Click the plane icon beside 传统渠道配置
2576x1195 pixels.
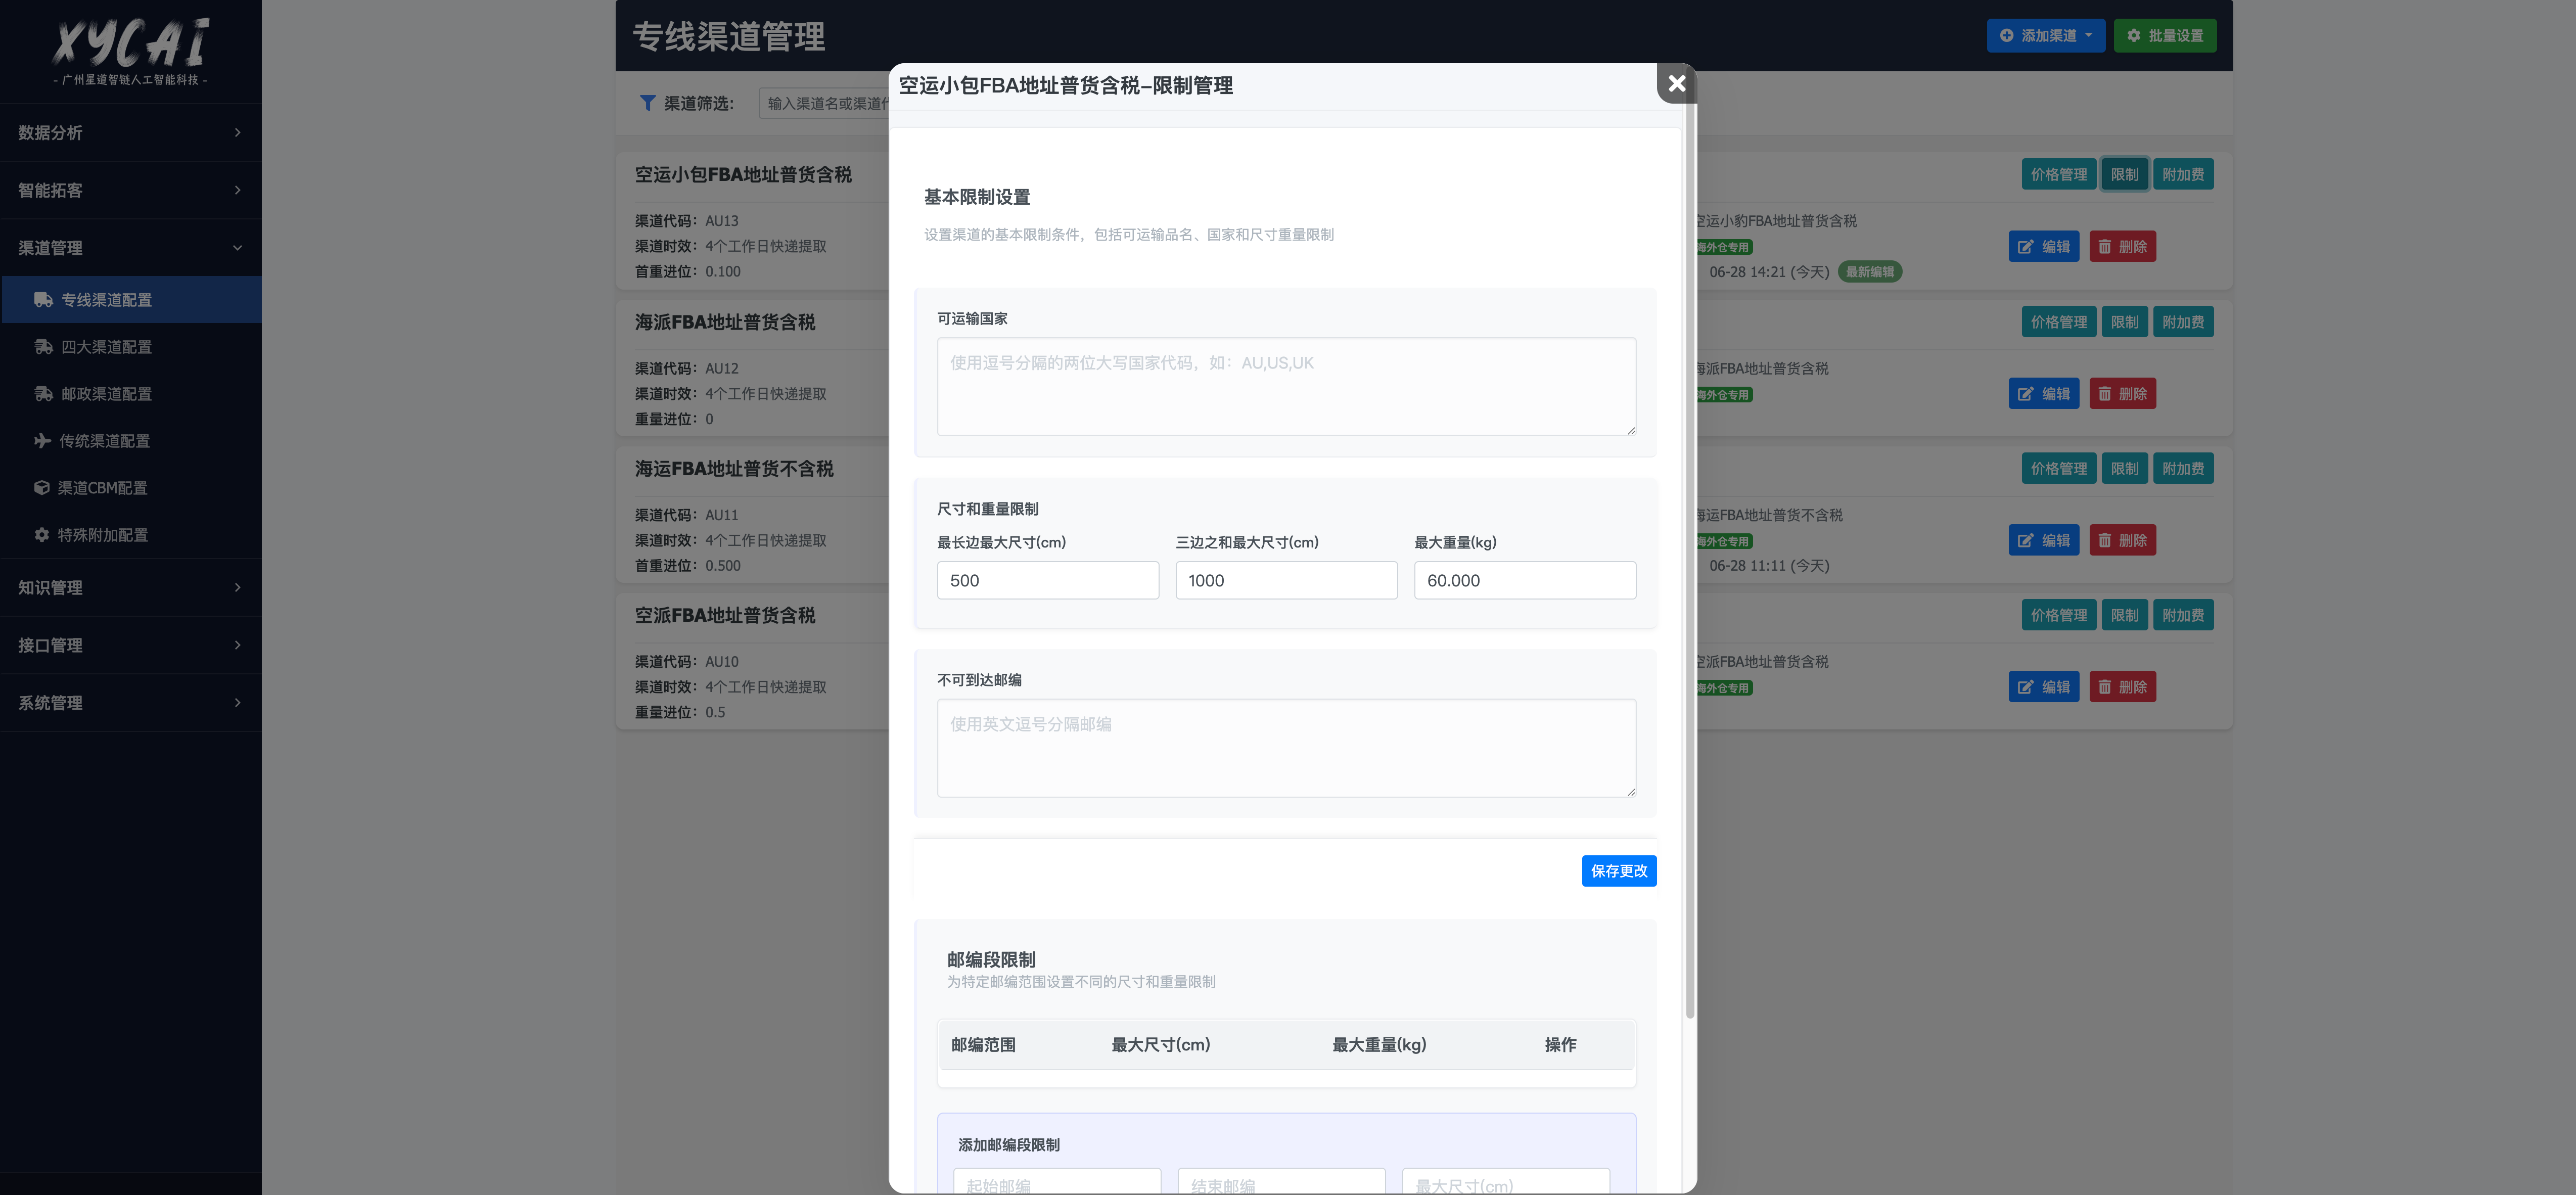click(x=42, y=441)
